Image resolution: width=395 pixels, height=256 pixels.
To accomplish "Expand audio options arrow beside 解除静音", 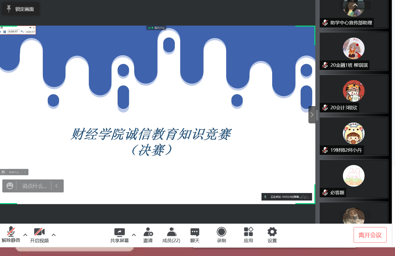I will pos(25,235).
